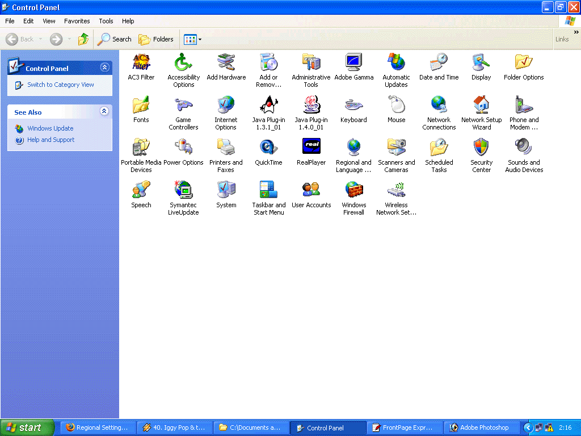Open Phone and Modem options

pyautogui.click(x=524, y=113)
